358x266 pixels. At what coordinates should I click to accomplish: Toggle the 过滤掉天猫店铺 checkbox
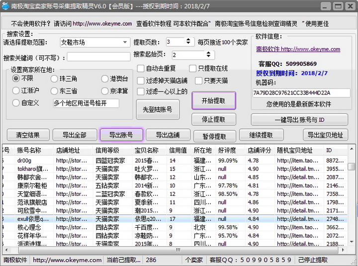(x=141, y=80)
